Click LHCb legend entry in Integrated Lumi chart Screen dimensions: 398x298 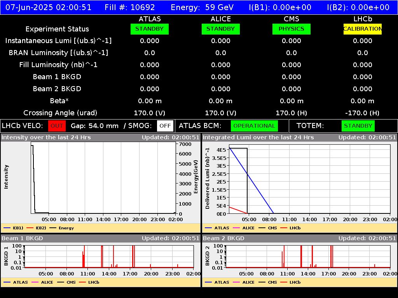(290, 228)
